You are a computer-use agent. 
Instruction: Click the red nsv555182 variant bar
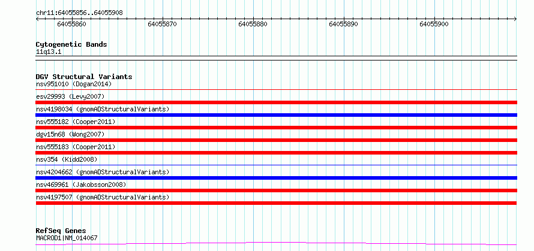pyautogui.click(x=276, y=128)
